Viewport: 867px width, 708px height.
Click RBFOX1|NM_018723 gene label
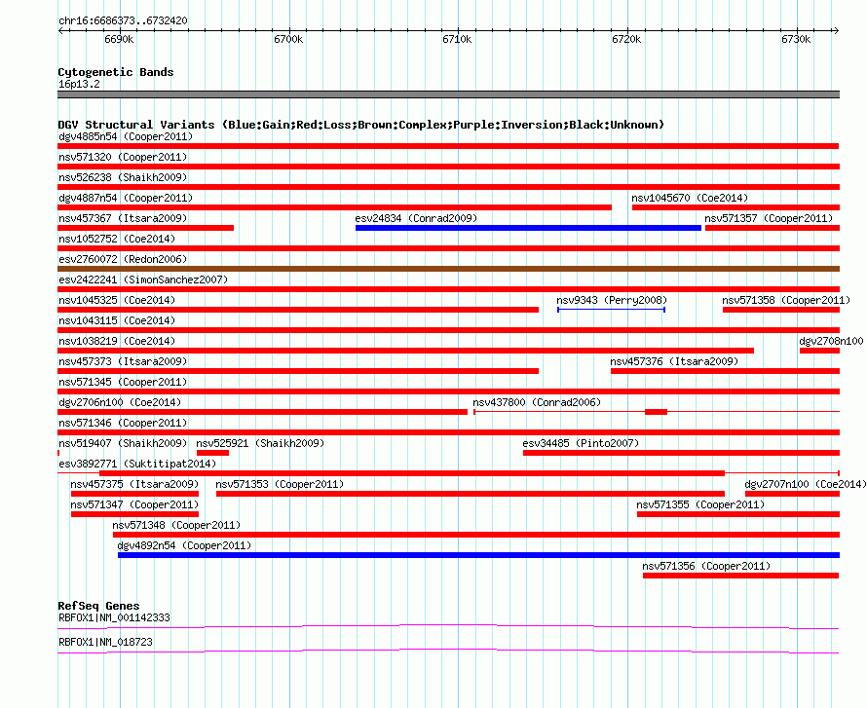tap(105, 642)
